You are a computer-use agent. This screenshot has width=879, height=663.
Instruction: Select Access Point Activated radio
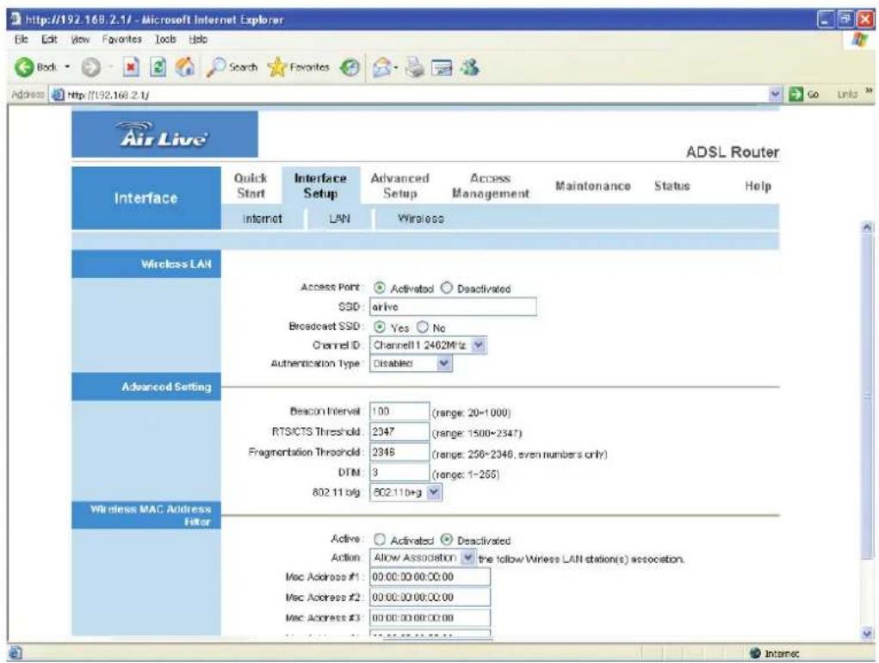coord(380,288)
